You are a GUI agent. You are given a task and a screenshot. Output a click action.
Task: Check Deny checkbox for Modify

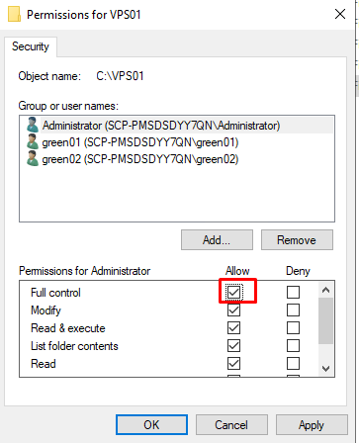point(293,310)
